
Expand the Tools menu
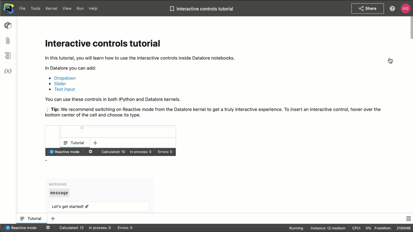click(36, 9)
